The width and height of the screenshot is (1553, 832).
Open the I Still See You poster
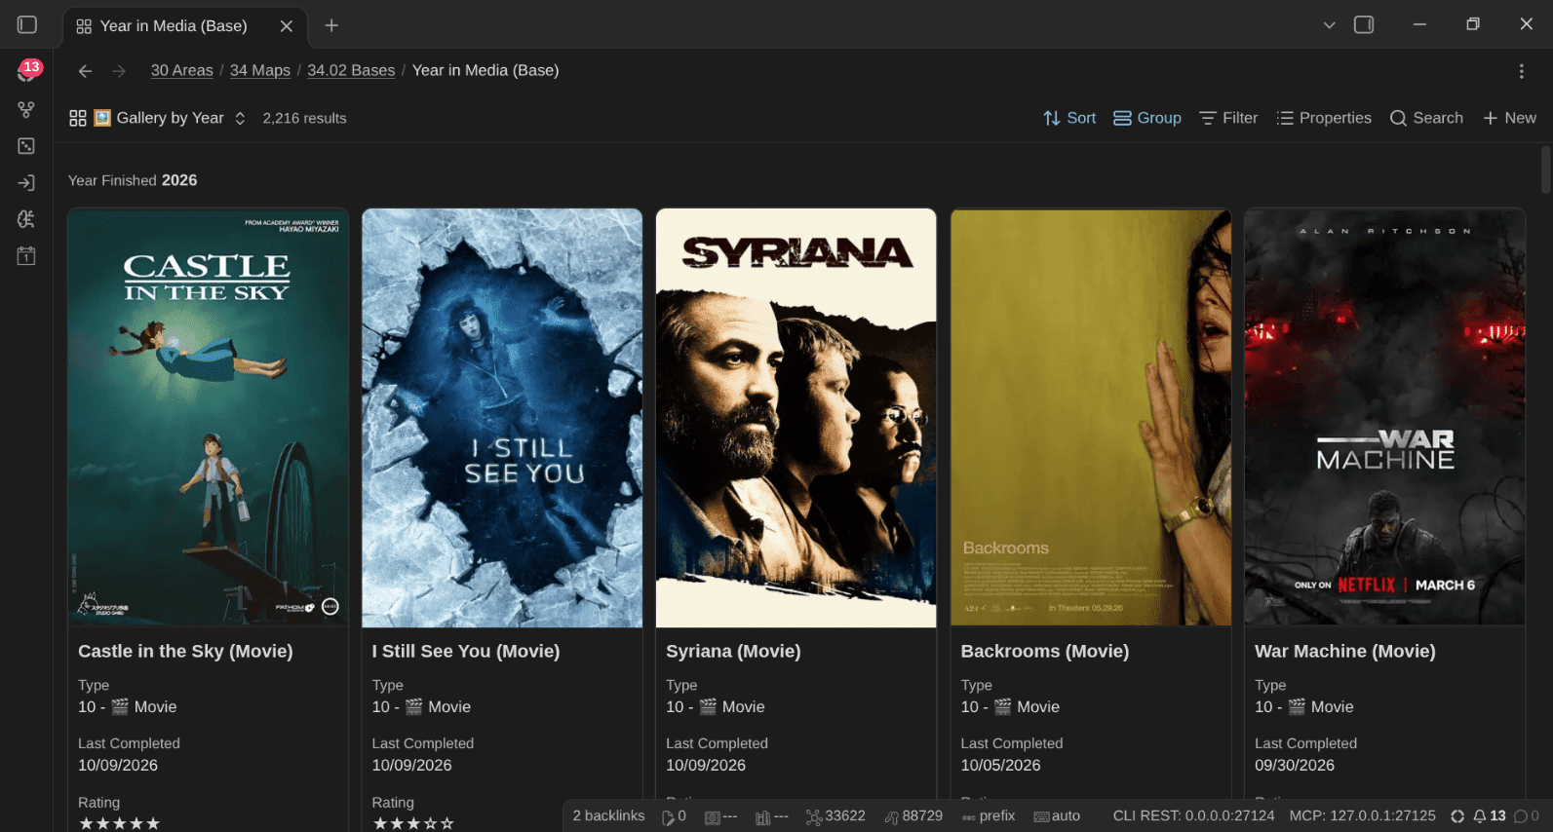coord(502,418)
